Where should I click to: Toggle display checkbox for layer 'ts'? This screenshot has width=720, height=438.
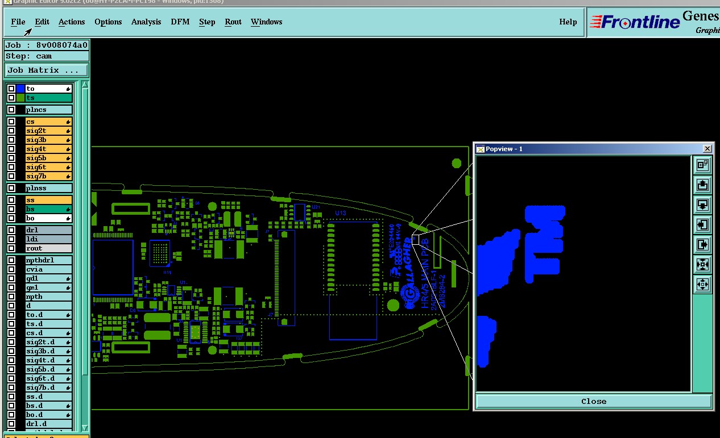click(x=11, y=98)
